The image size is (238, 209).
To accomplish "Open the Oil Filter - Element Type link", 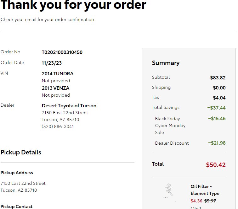I will [x=205, y=190].
